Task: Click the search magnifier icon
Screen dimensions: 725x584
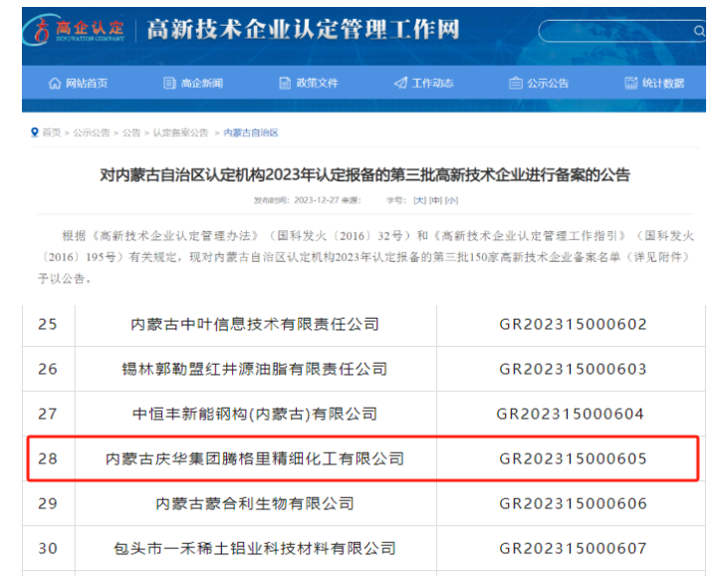Action: point(698,31)
